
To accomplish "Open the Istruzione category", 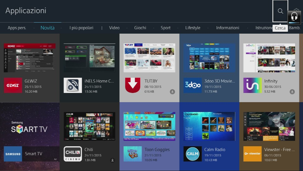I will pyautogui.click(x=264, y=28).
